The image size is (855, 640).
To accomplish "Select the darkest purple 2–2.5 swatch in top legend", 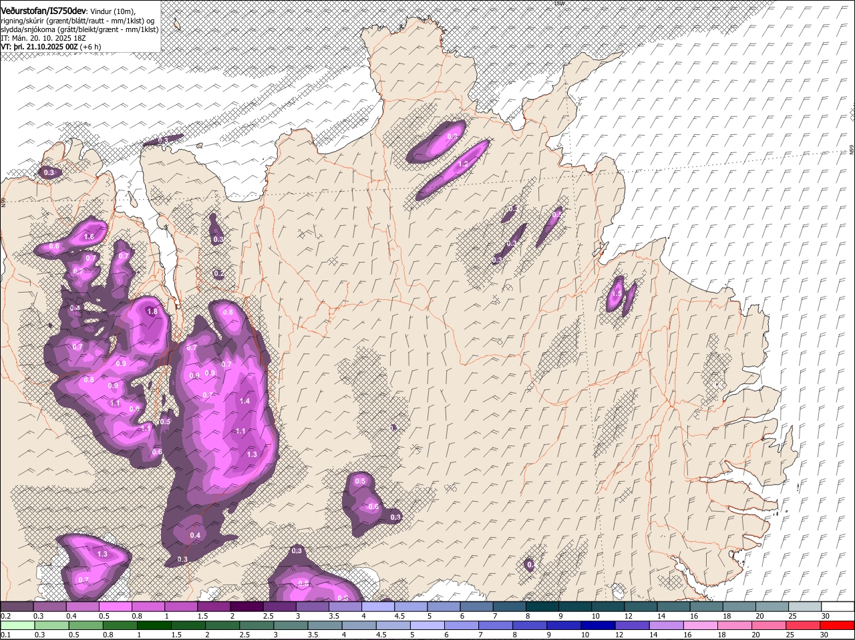I will (247, 606).
